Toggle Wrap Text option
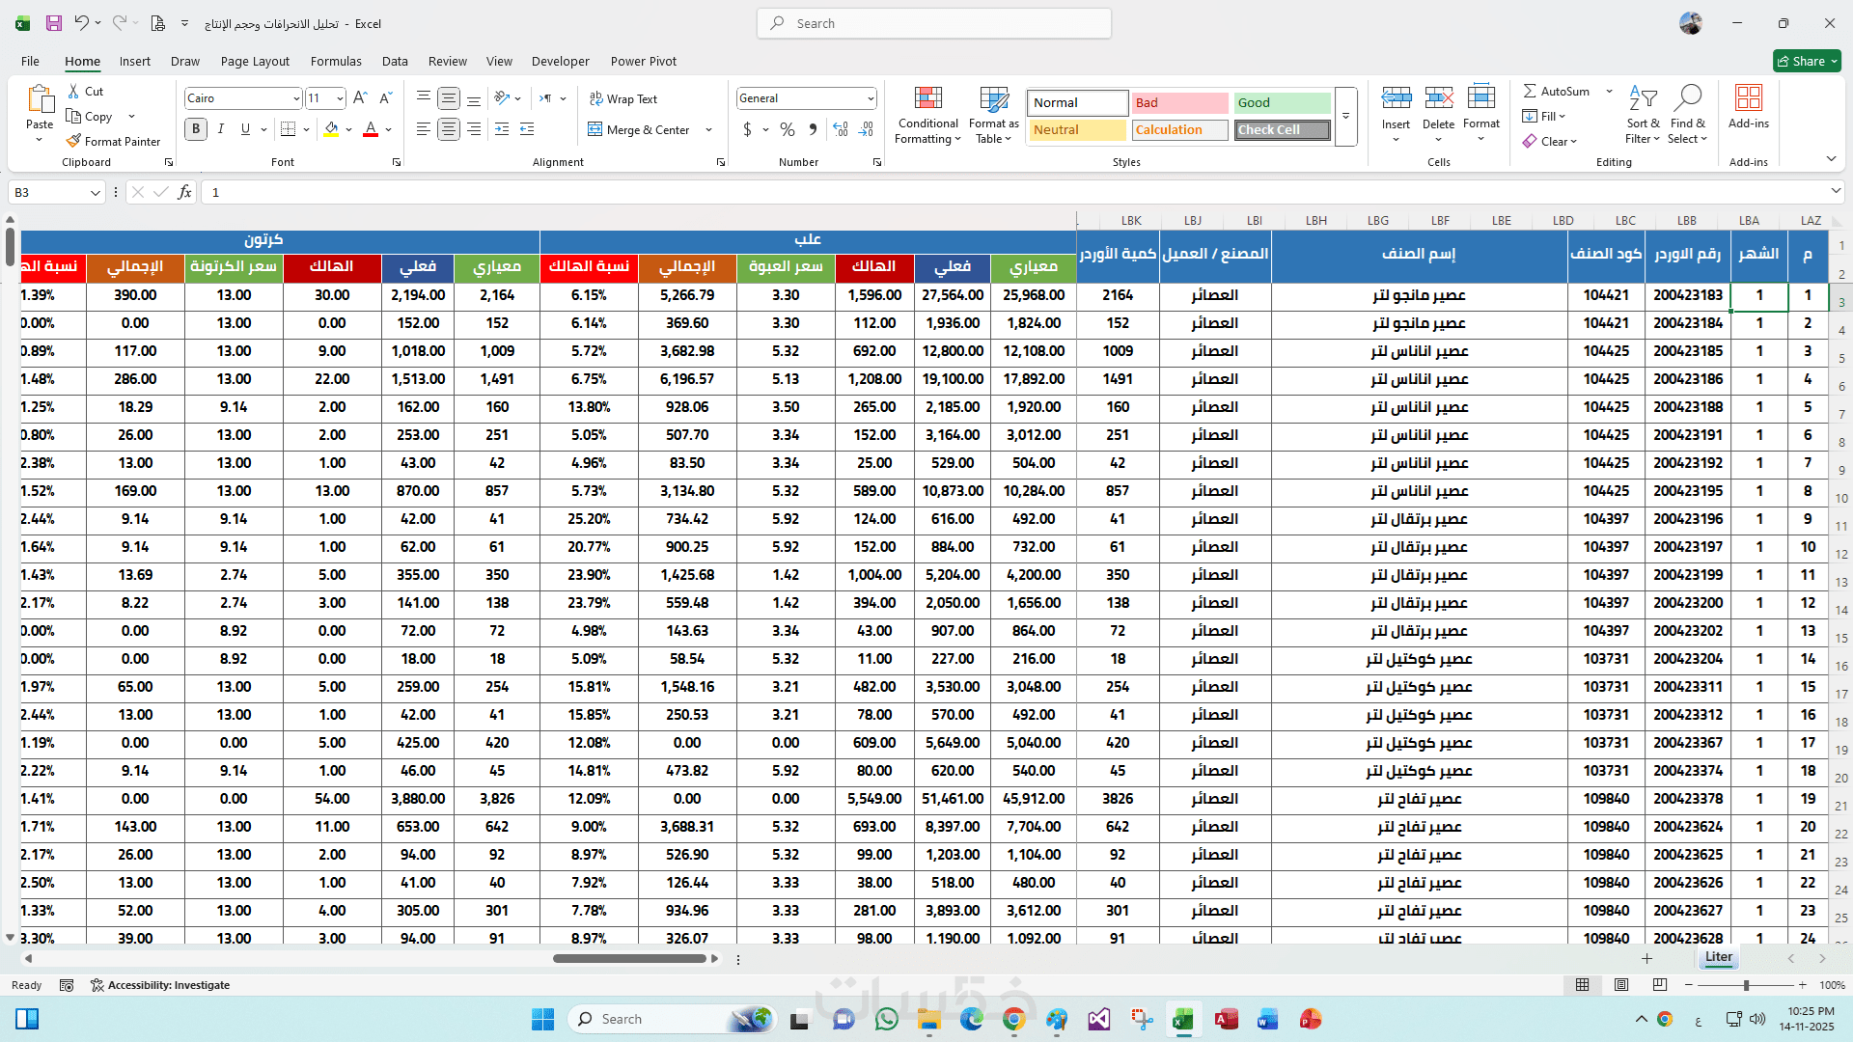This screenshot has width=1853, height=1042. 623,98
